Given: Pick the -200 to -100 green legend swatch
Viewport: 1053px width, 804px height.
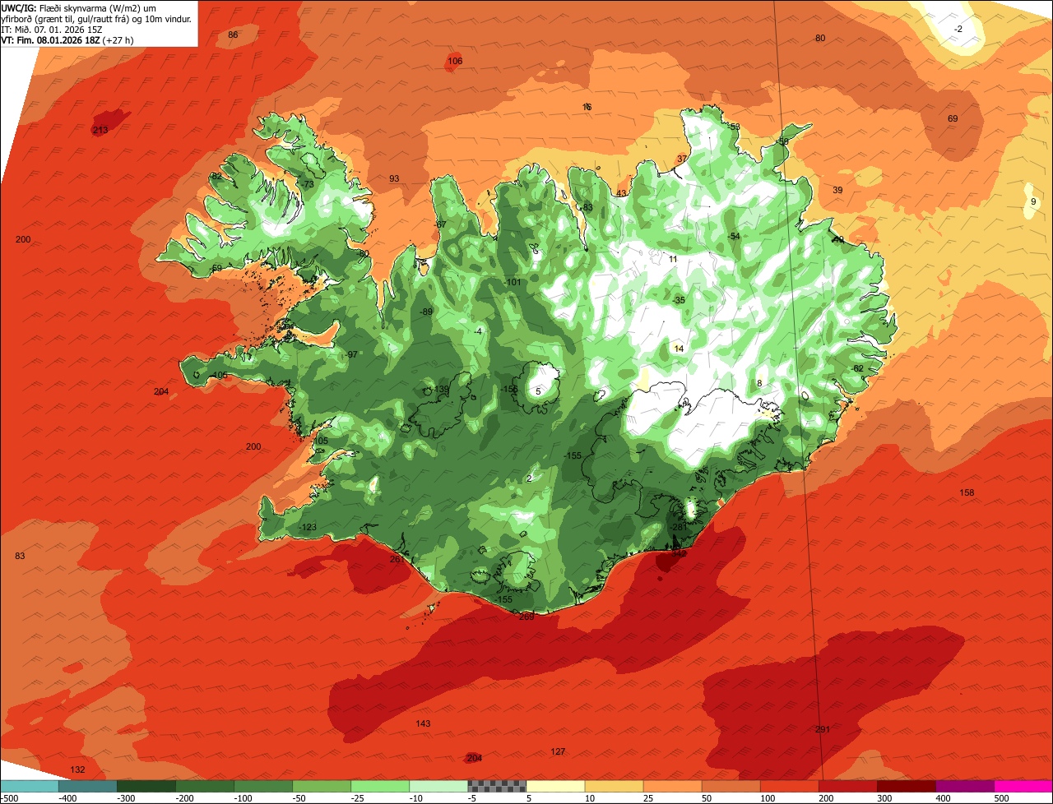Looking at the screenshot, I should click(x=205, y=786).
